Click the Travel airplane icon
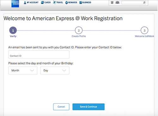 pyautogui.click(x=54, y=3)
